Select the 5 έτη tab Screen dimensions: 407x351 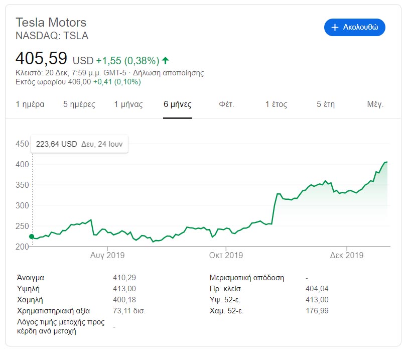click(x=326, y=104)
